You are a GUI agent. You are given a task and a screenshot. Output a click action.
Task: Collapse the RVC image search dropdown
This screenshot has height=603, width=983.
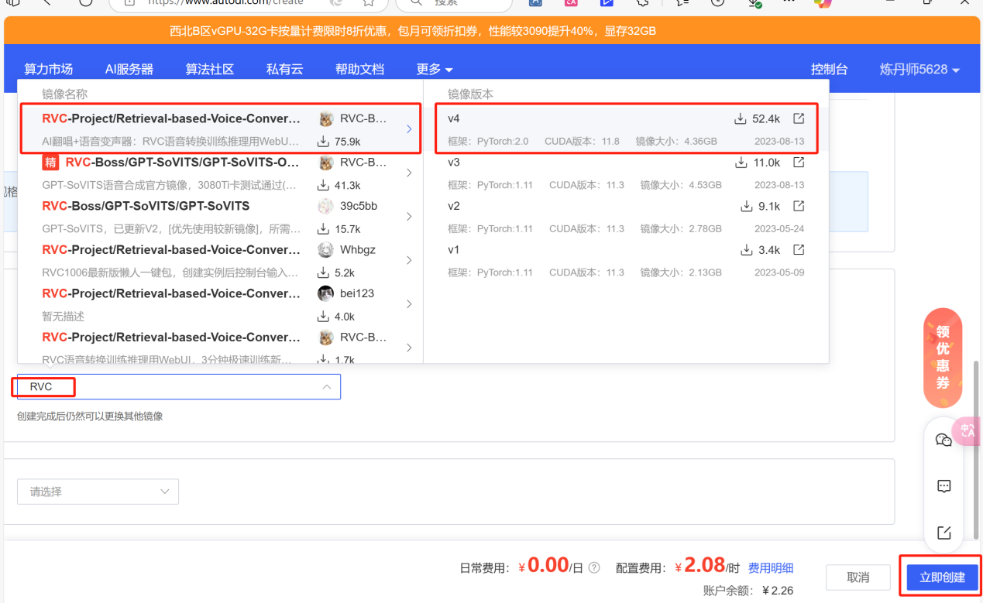pos(326,386)
